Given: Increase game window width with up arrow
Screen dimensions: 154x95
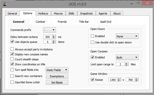Looking at the screenshot, I should pos(119,79).
